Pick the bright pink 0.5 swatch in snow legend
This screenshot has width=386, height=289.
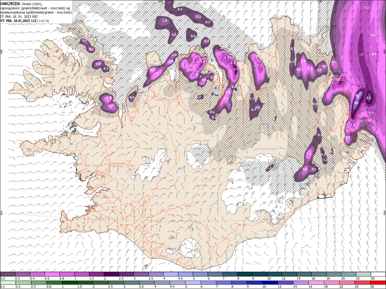pos(52,274)
